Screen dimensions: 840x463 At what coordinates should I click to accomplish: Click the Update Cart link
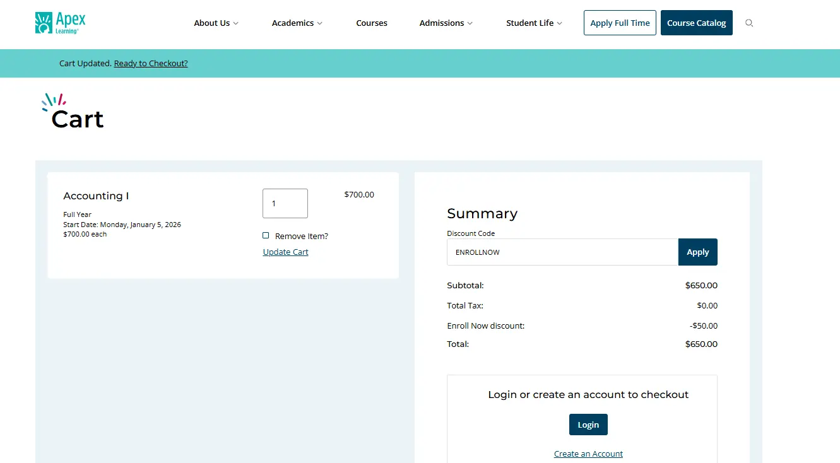[x=285, y=252]
